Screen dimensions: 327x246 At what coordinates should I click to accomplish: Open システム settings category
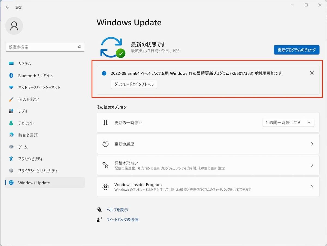pyautogui.click(x=45, y=64)
